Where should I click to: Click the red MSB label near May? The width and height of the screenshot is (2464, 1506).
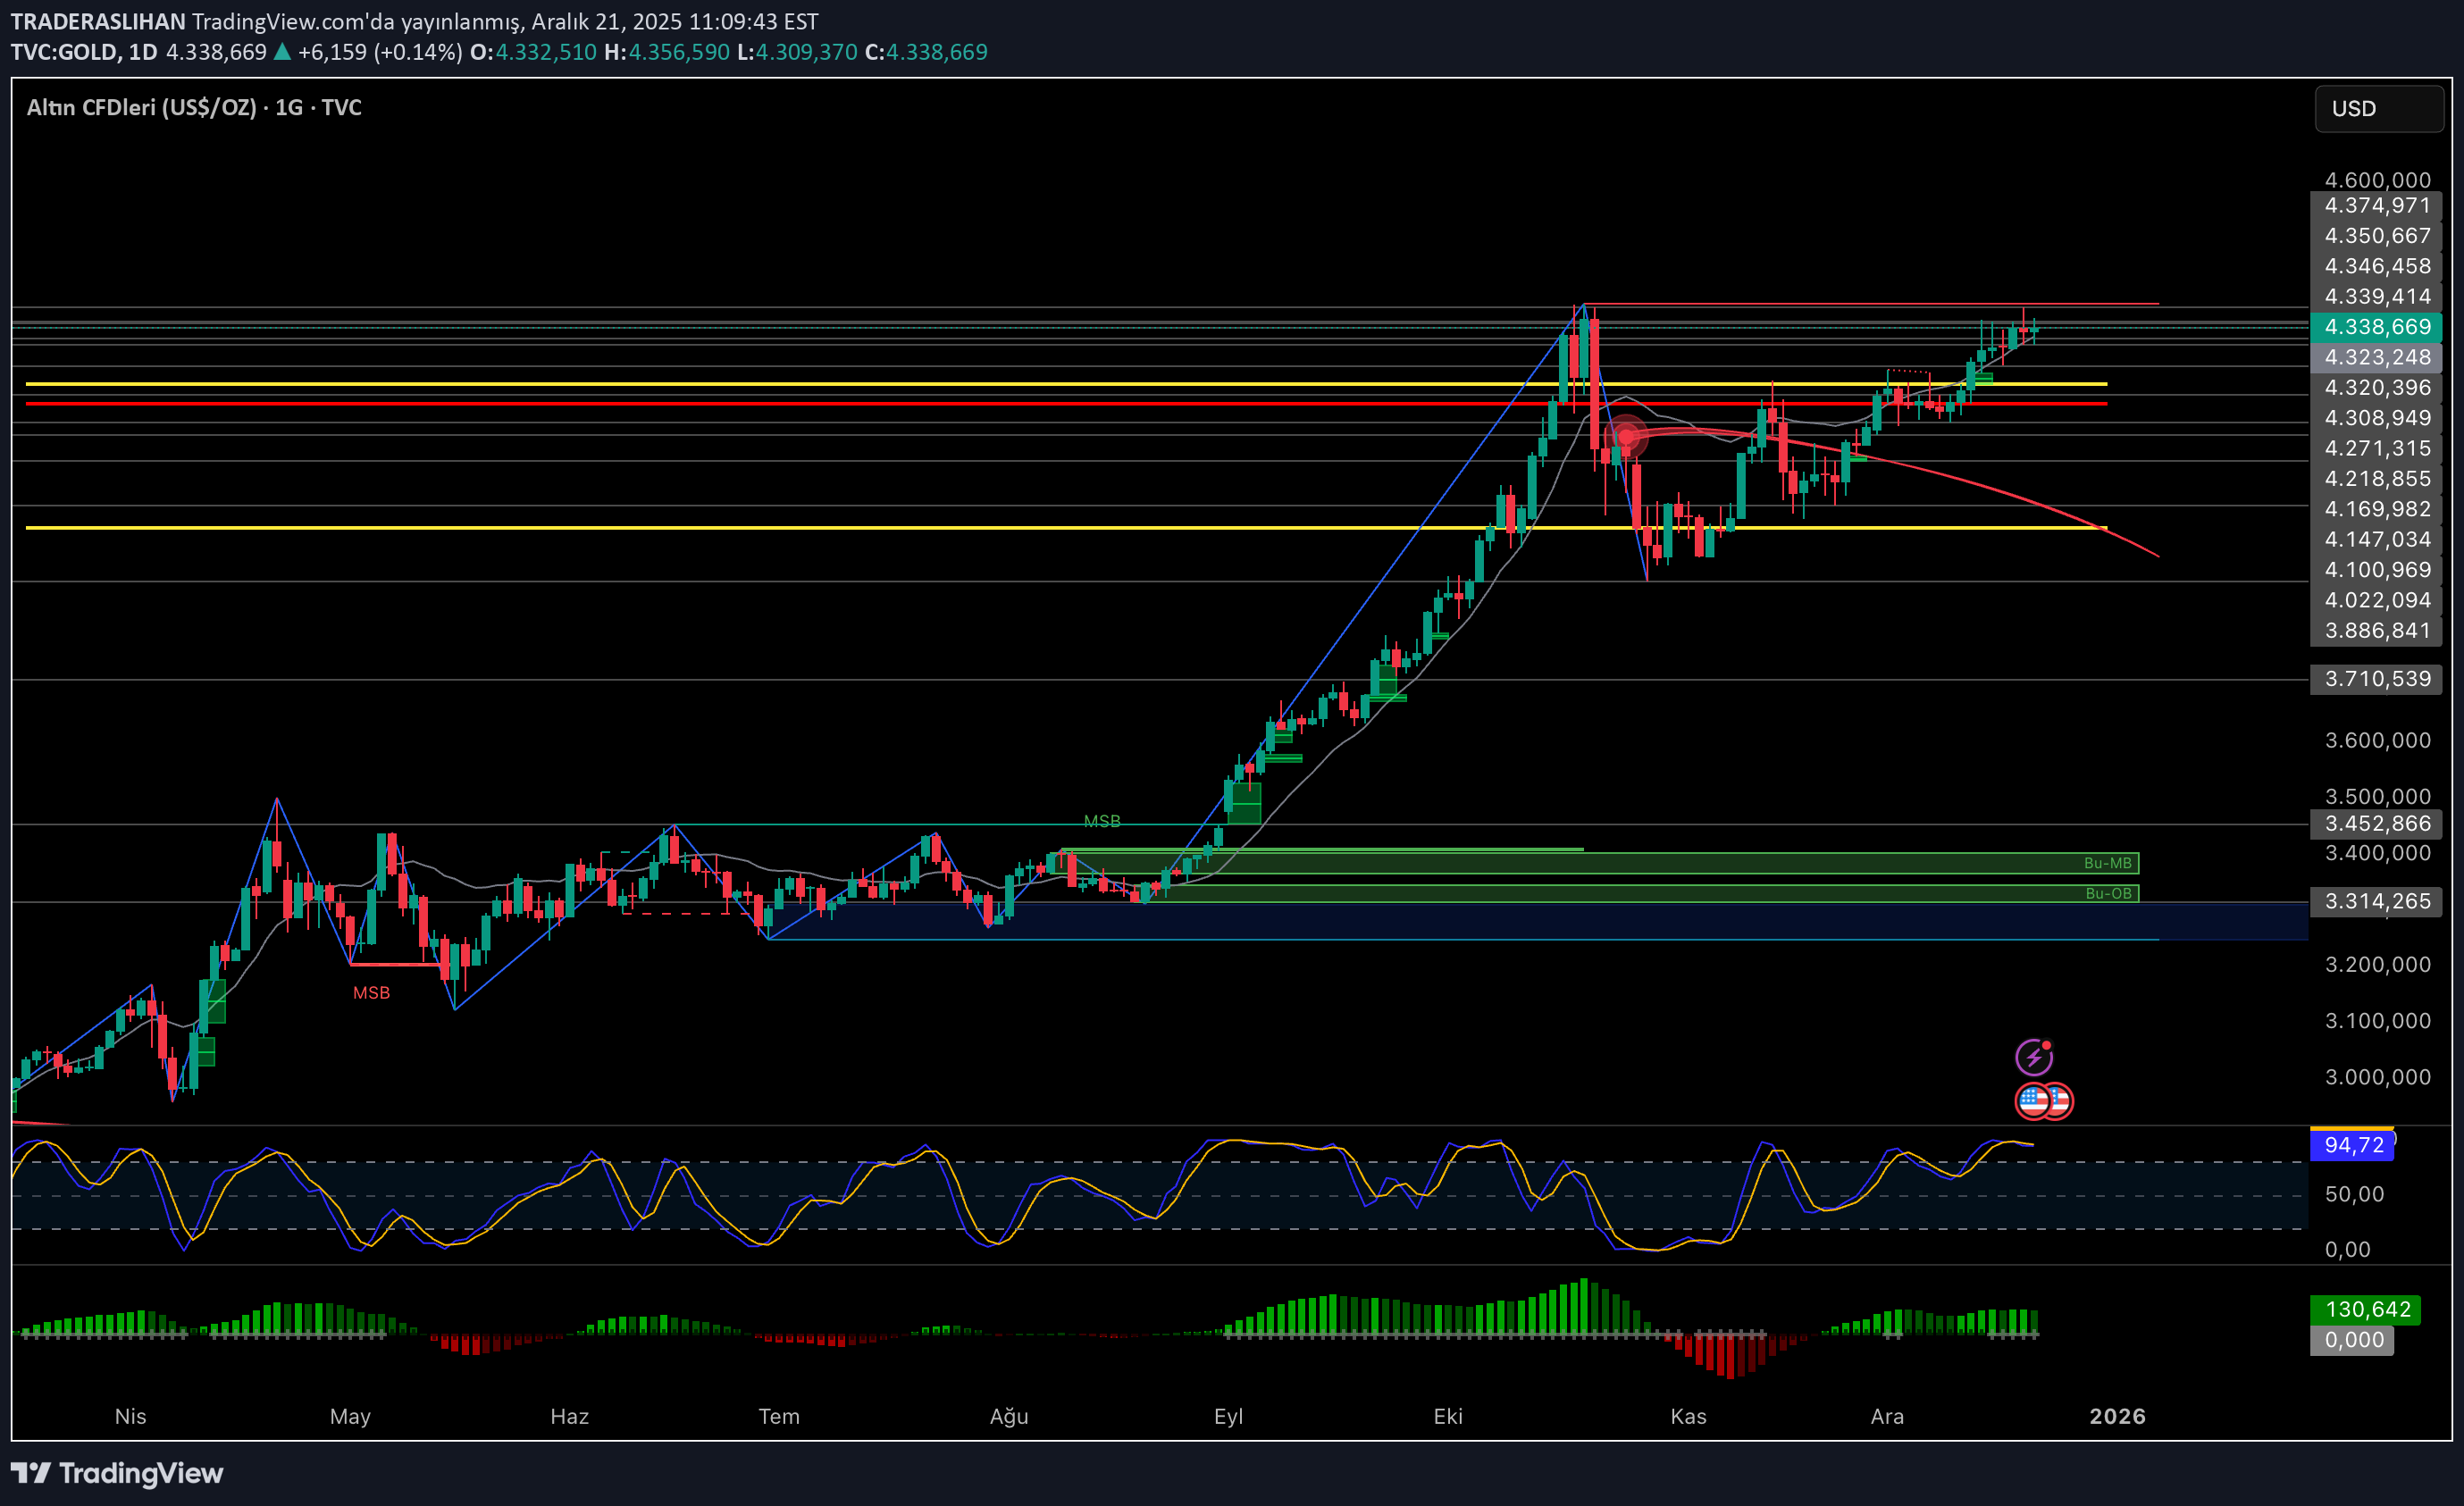tap(371, 993)
